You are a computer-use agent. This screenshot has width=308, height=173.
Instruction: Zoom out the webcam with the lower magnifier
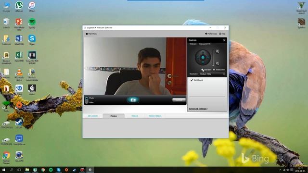217,63
